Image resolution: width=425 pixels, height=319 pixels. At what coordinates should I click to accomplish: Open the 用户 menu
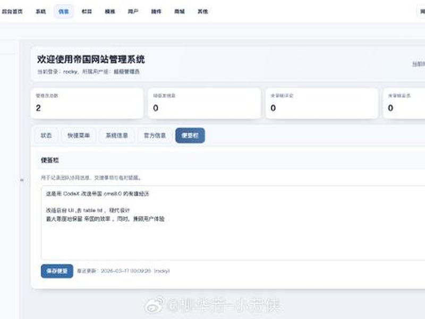[133, 11]
